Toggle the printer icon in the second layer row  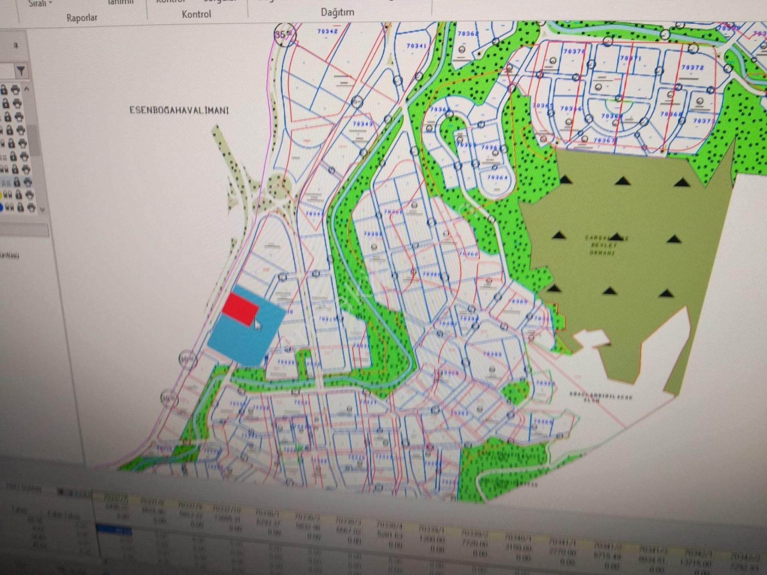click(x=17, y=103)
